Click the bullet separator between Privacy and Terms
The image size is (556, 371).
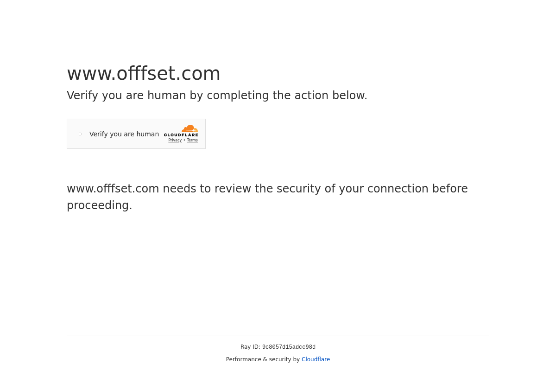point(184,140)
